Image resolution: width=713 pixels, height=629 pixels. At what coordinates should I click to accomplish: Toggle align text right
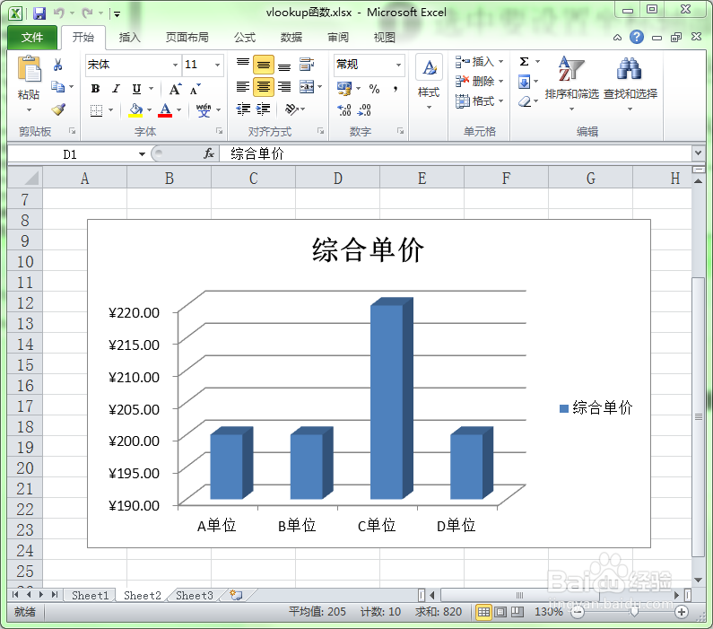tap(284, 86)
